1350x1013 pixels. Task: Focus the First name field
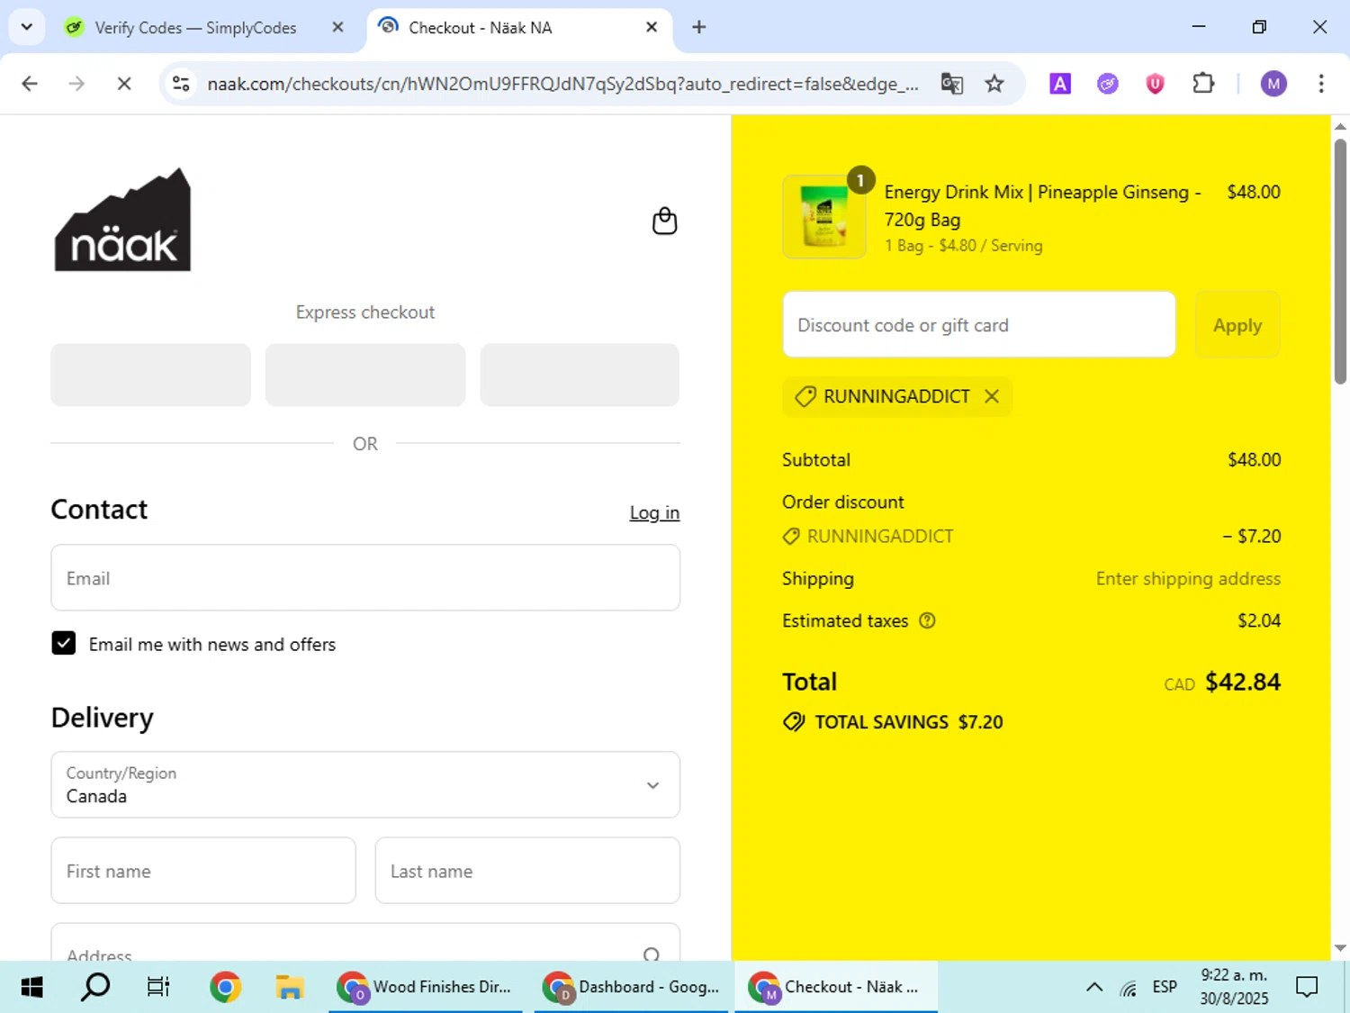click(x=203, y=871)
